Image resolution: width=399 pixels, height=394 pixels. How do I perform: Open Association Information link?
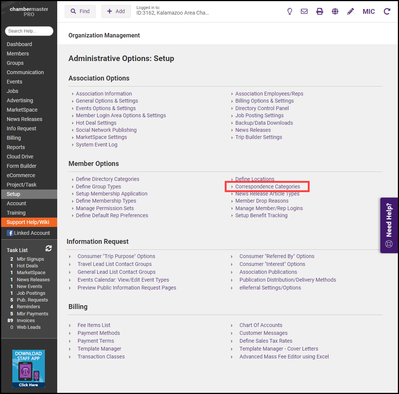click(104, 94)
